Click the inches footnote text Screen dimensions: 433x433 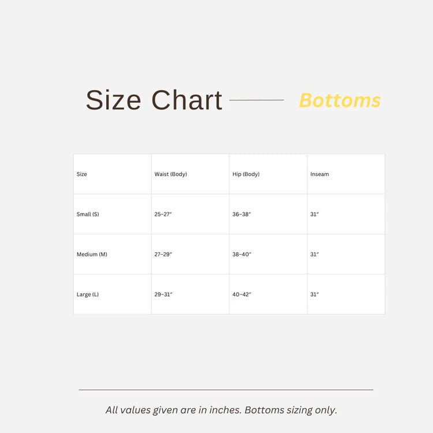(x=221, y=410)
